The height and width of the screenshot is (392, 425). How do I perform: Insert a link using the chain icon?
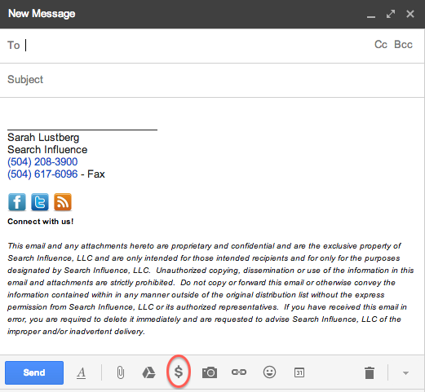coord(239,372)
